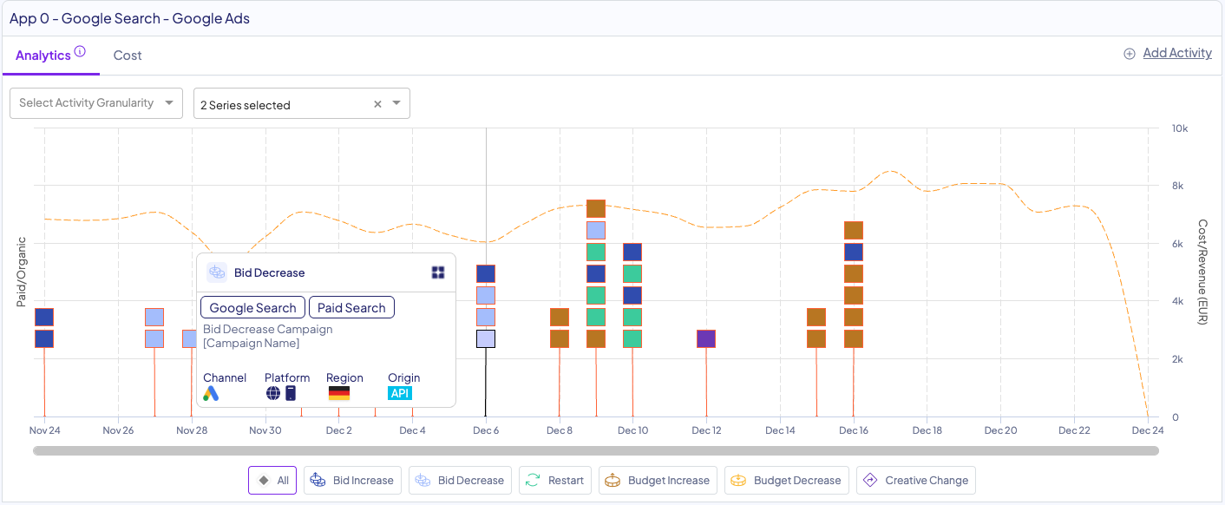
Task: Click the German flag region icon
Action: 338,394
